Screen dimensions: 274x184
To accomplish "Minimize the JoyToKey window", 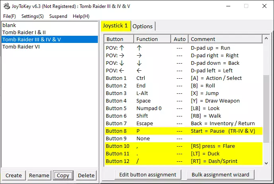I will coord(228,6).
